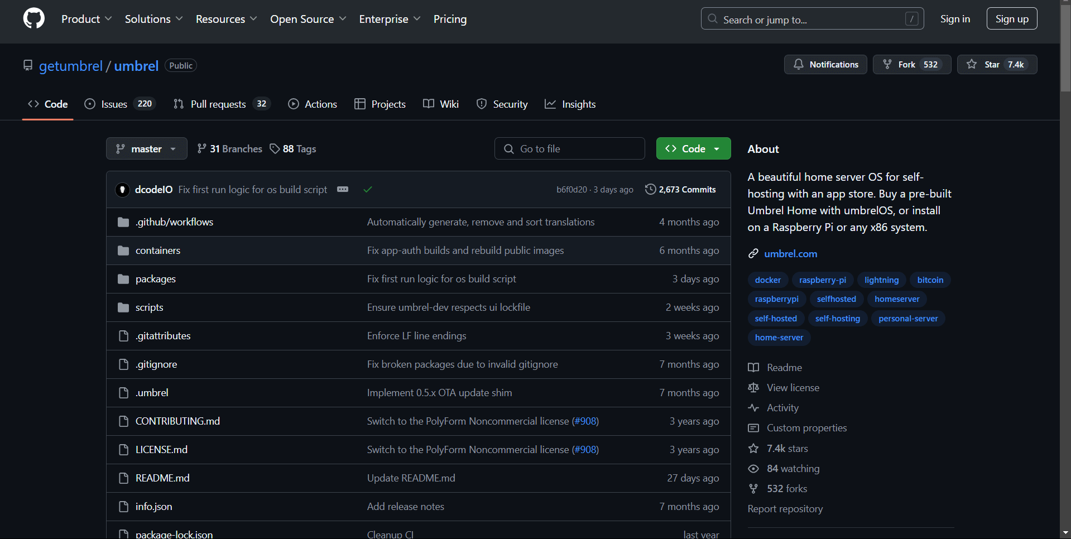Focus the Search or jump to field
This screenshot has width=1071, height=539.
pos(812,19)
